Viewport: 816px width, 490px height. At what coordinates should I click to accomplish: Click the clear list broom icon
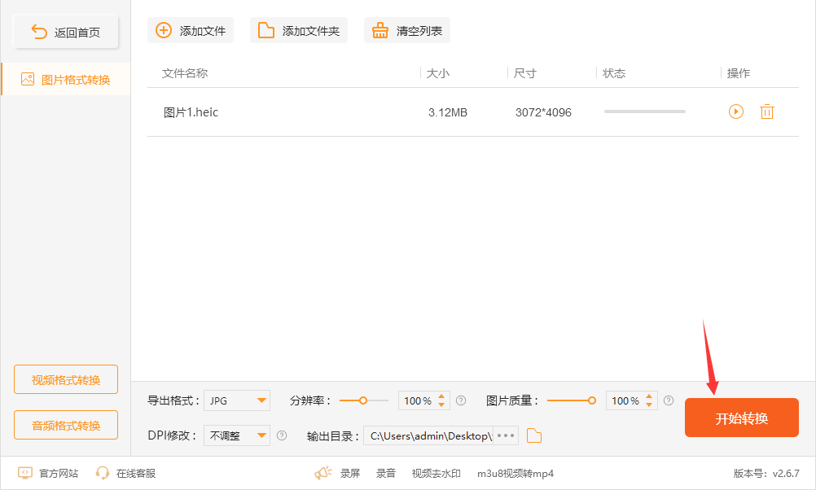click(379, 30)
